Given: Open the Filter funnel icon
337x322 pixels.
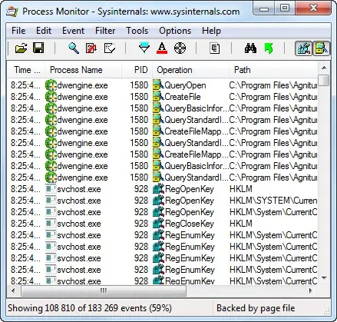Looking at the screenshot, I should (x=144, y=48).
